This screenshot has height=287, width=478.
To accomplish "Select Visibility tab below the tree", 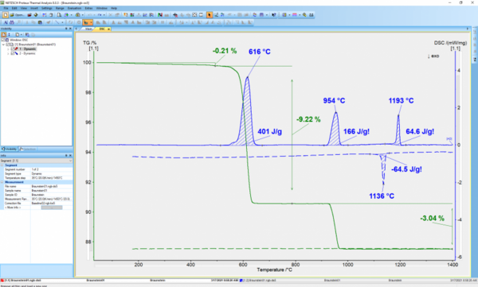I will coord(10,149).
